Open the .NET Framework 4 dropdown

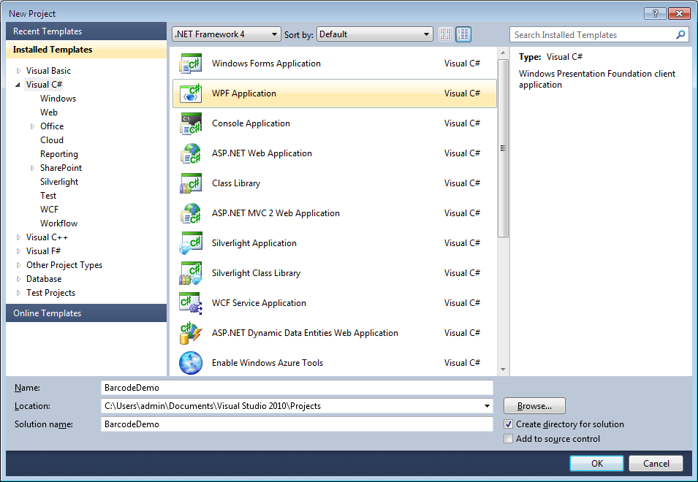(x=226, y=34)
